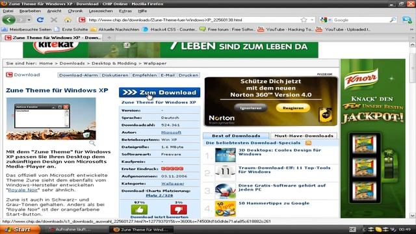The height and width of the screenshot is (234, 416).
Task: Switch to Best of Downloads tab
Action: point(236,136)
